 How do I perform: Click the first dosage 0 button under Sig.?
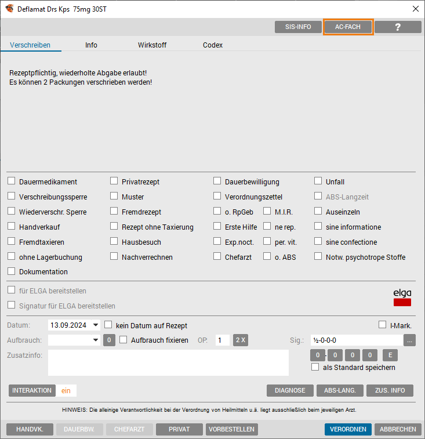tap(318, 355)
